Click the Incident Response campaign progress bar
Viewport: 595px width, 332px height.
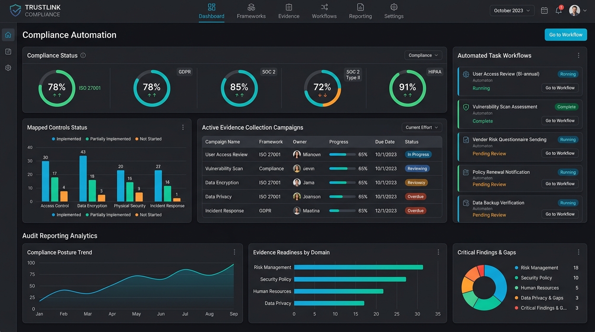(342, 211)
